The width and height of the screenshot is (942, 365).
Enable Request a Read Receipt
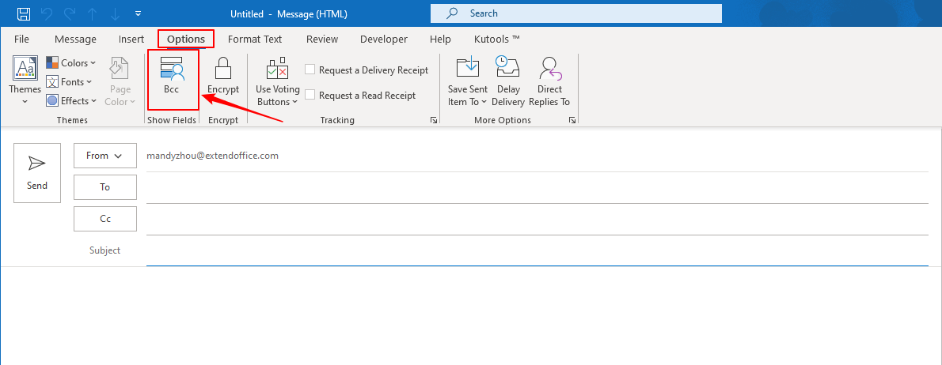[310, 95]
